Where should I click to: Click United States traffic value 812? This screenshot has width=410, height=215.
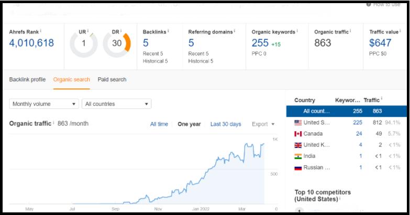pyautogui.click(x=378, y=122)
